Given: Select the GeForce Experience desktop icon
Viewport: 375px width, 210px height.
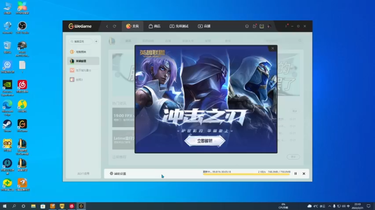Looking at the screenshot, I should (x=7, y=88).
